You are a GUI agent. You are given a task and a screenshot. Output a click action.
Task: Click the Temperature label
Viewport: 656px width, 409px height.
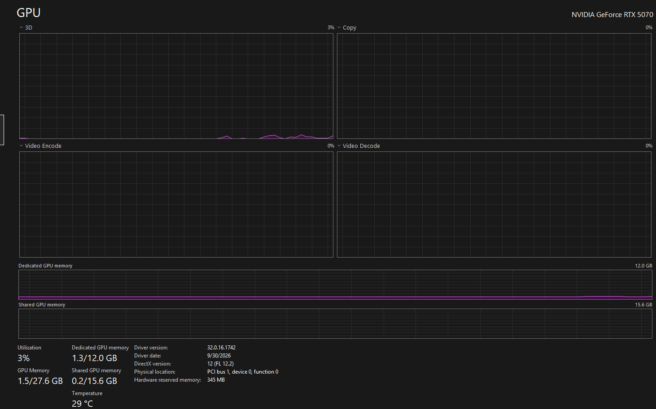pyautogui.click(x=87, y=393)
